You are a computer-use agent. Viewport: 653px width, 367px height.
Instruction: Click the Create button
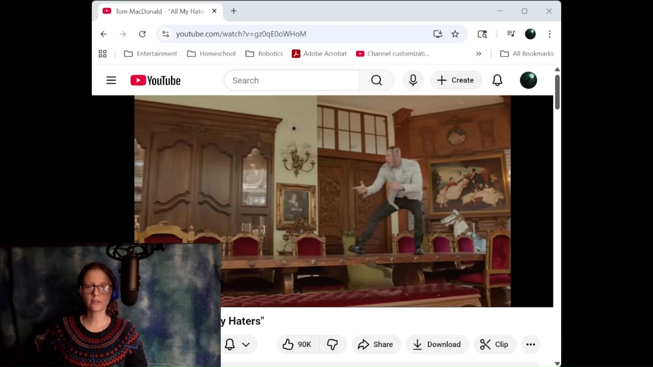[456, 81]
